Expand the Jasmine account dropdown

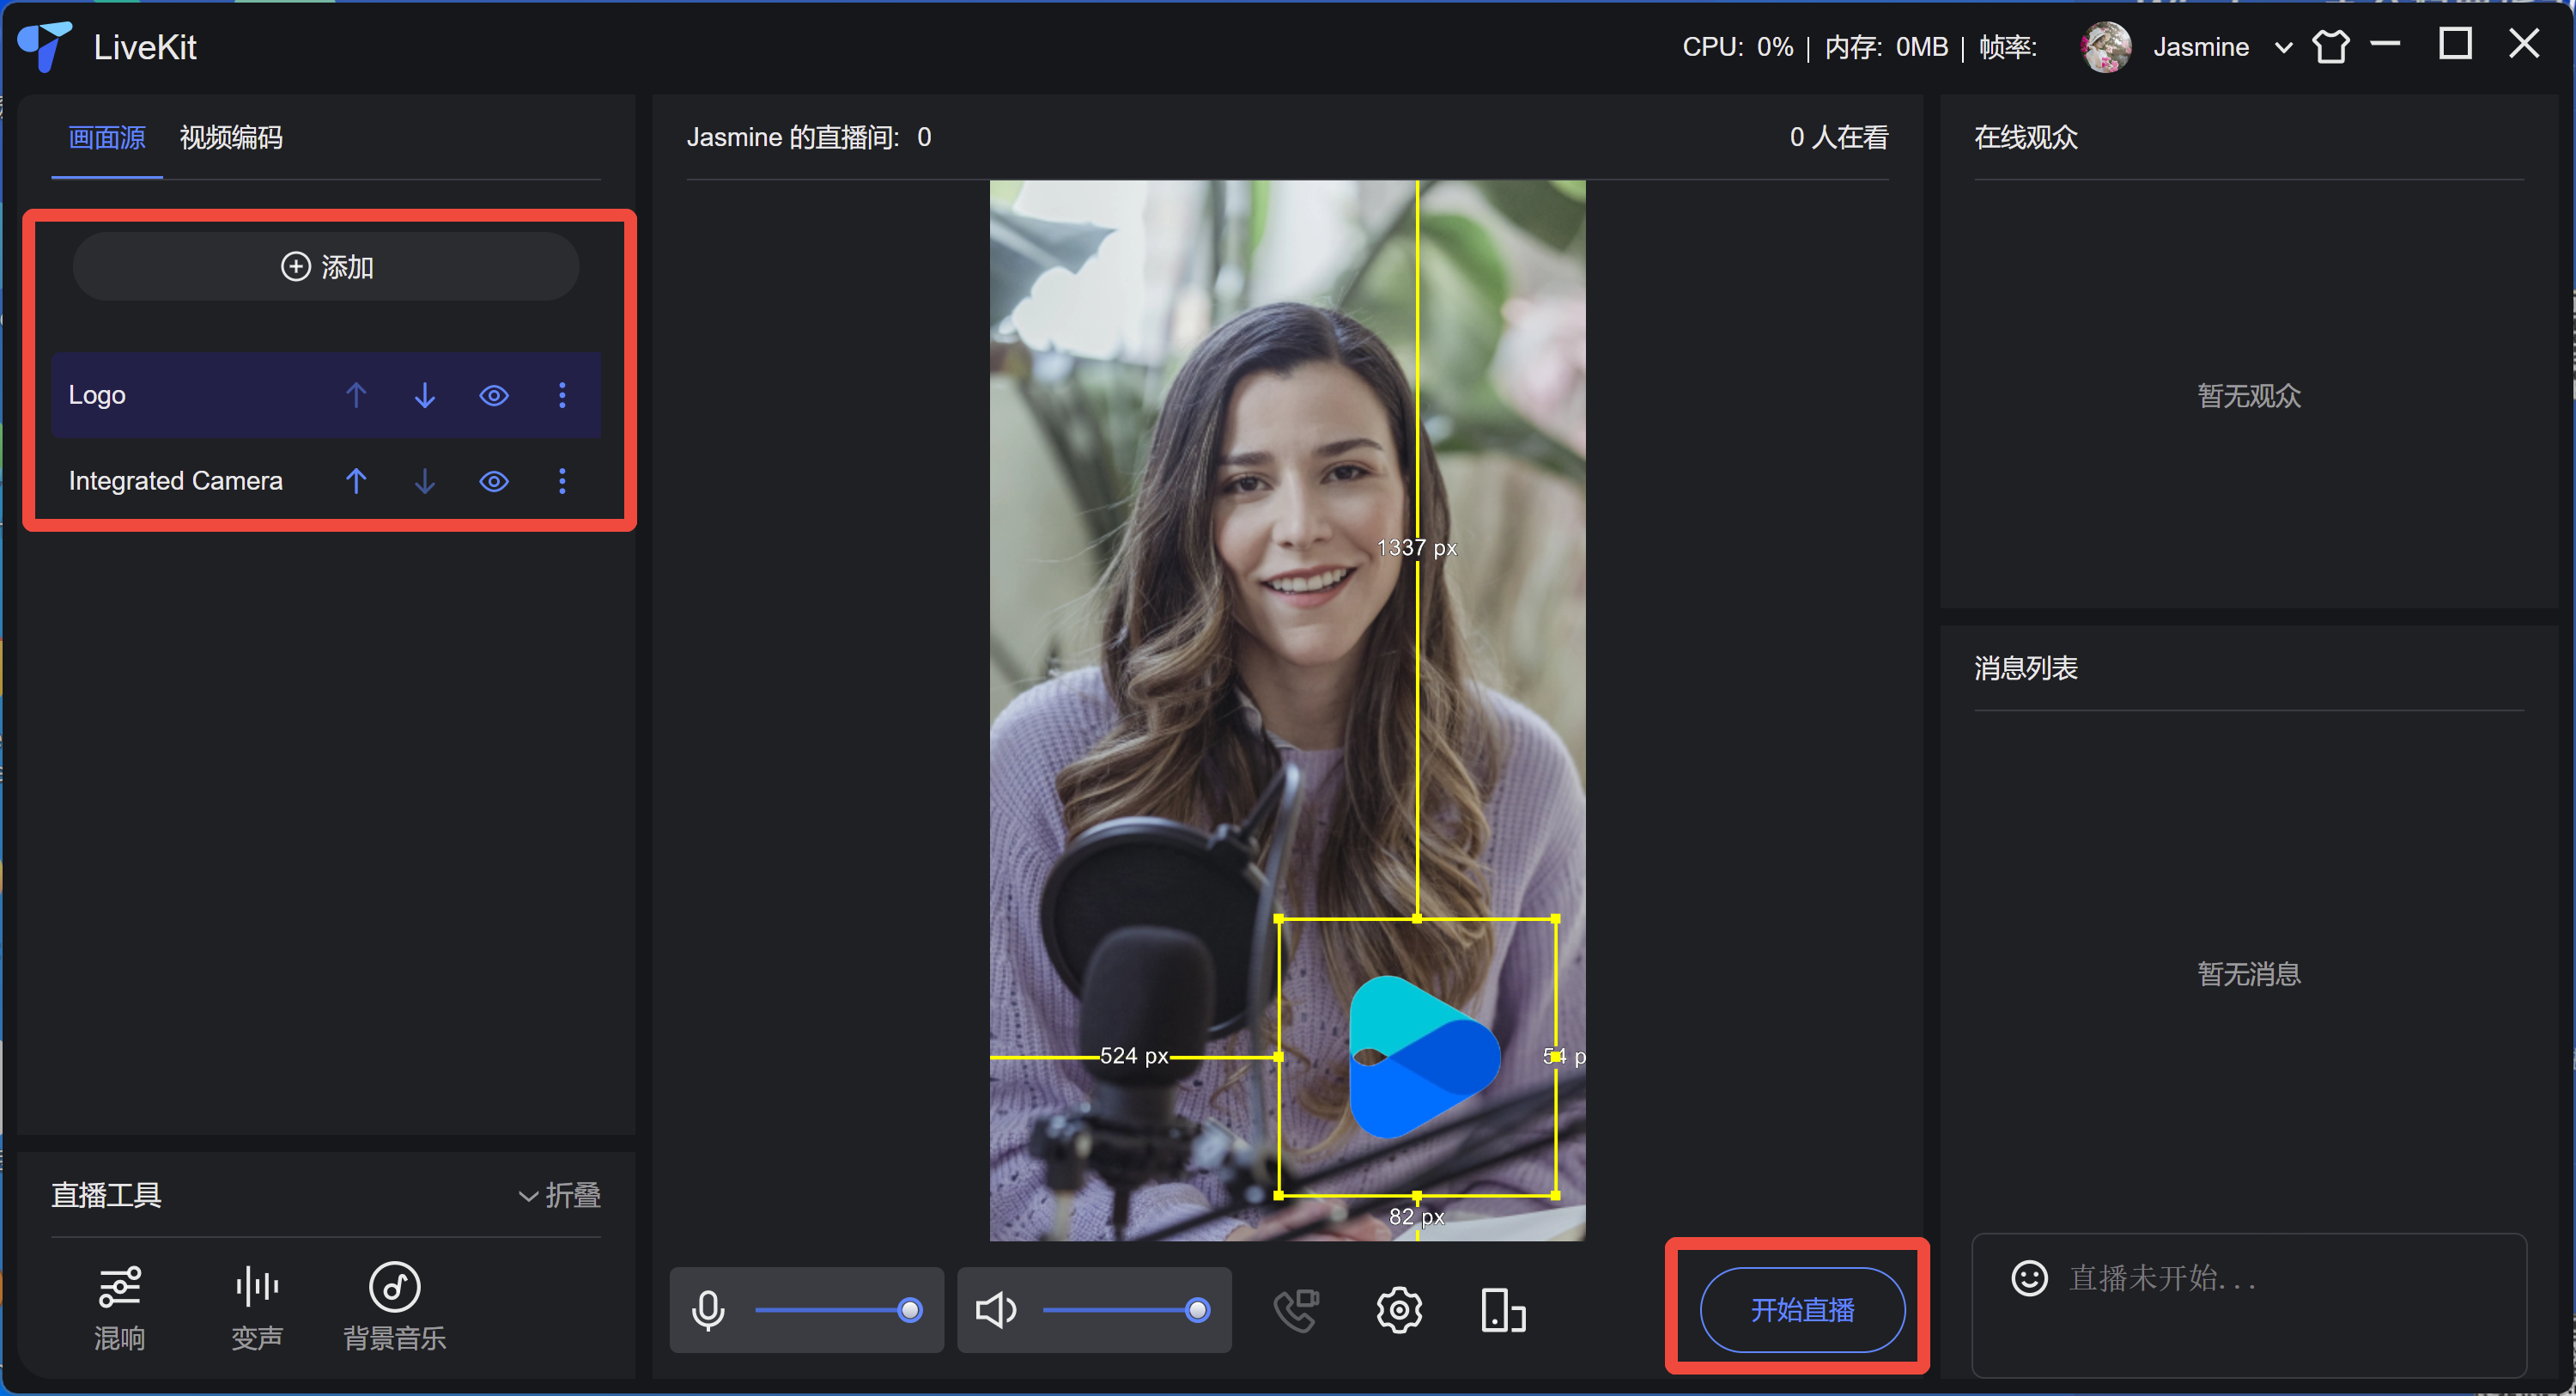coord(2283,48)
